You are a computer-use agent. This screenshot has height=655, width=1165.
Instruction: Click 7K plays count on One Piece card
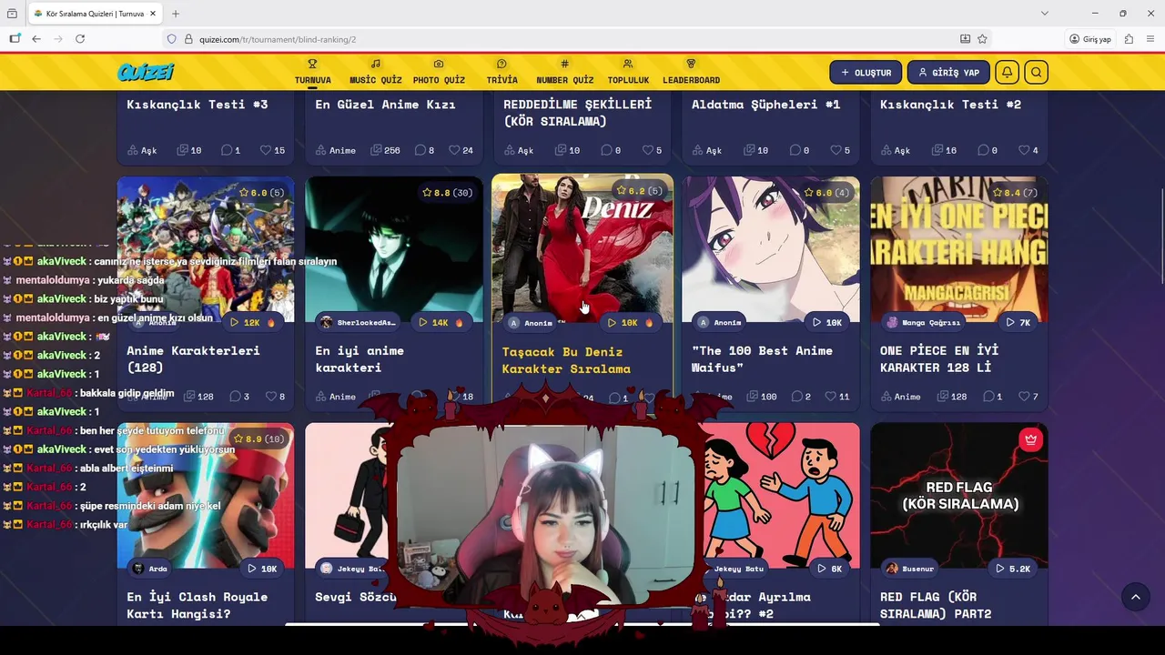pyautogui.click(x=1018, y=322)
